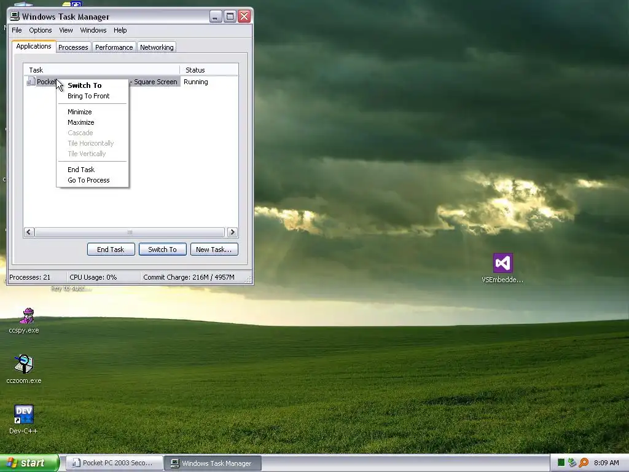Switch to Pocket PC 2003 taskbar button
This screenshot has height=472, width=629.
tap(114, 463)
